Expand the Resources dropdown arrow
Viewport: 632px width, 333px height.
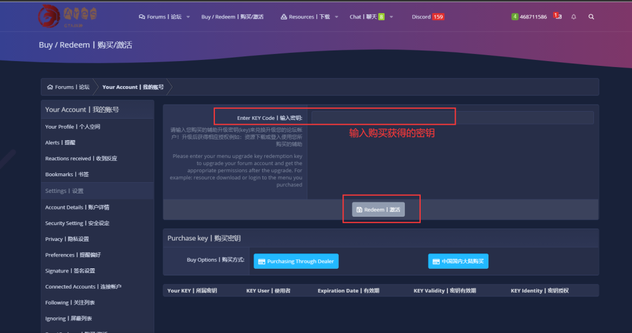click(x=336, y=17)
